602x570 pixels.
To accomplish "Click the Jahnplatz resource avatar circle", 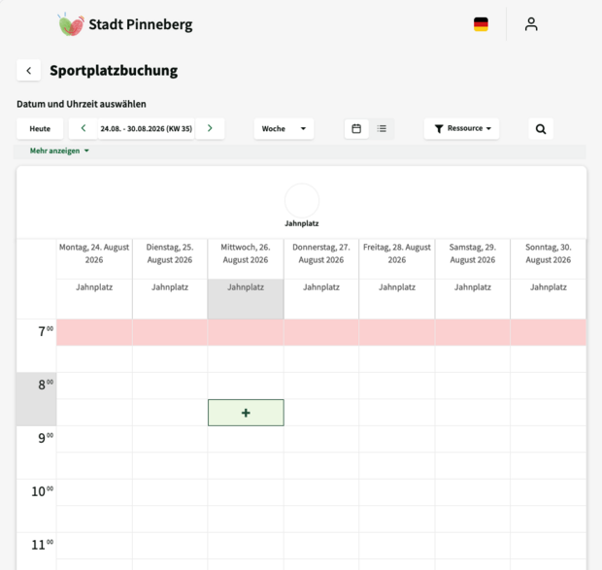I will point(302,200).
